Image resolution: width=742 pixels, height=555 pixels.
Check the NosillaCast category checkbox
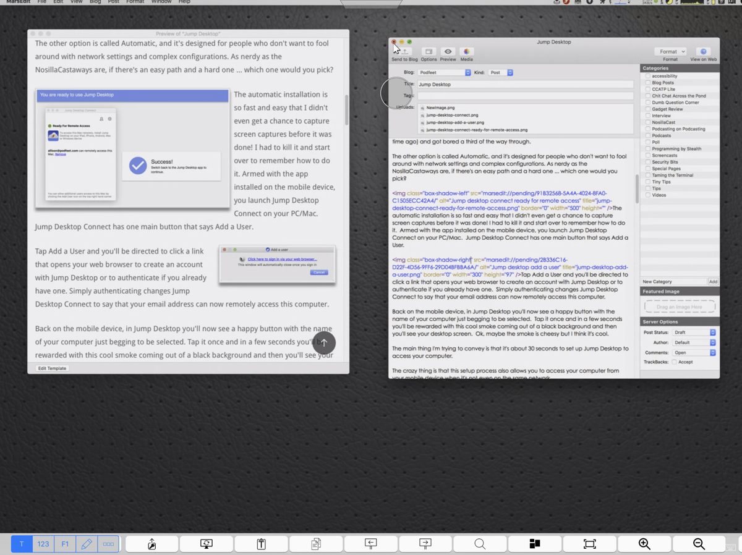(648, 122)
